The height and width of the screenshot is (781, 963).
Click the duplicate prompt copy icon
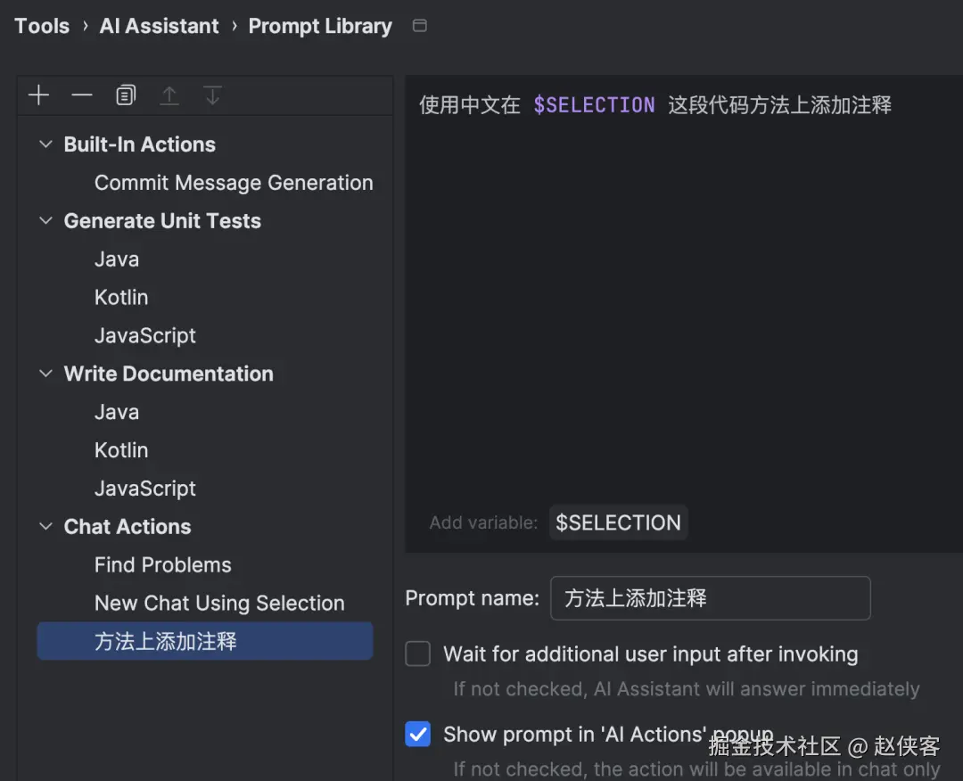coord(126,95)
